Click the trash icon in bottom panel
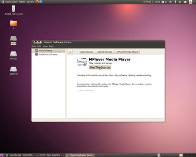This screenshot has height=157, width=196. (x=159, y=155)
